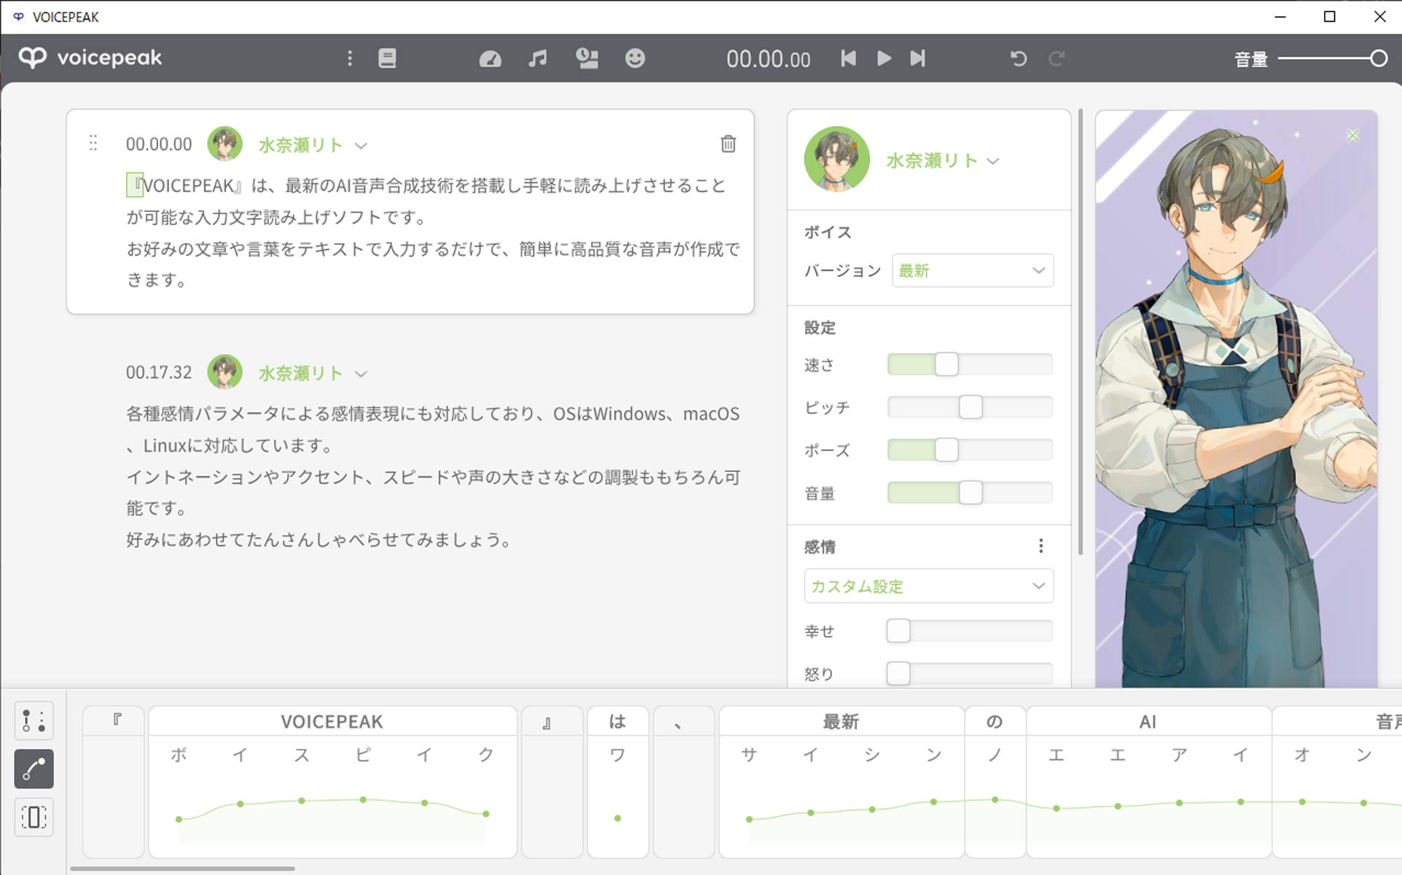The image size is (1402, 875).
Task: Open the カスタム設定 emotion dropdown
Action: click(928, 586)
